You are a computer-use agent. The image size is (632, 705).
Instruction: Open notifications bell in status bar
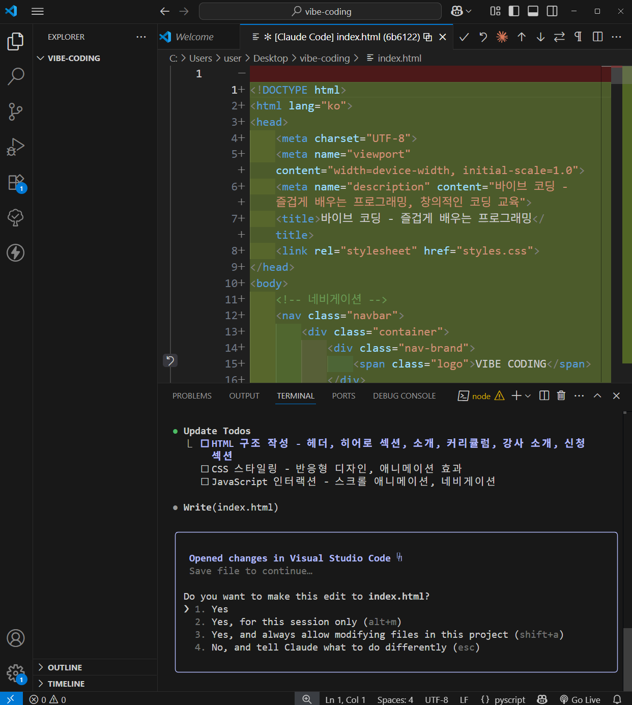click(617, 699)
